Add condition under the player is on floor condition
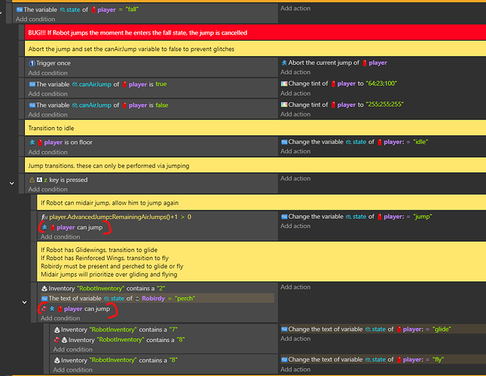This screenshot has width=486, height=376. (49, 152)
